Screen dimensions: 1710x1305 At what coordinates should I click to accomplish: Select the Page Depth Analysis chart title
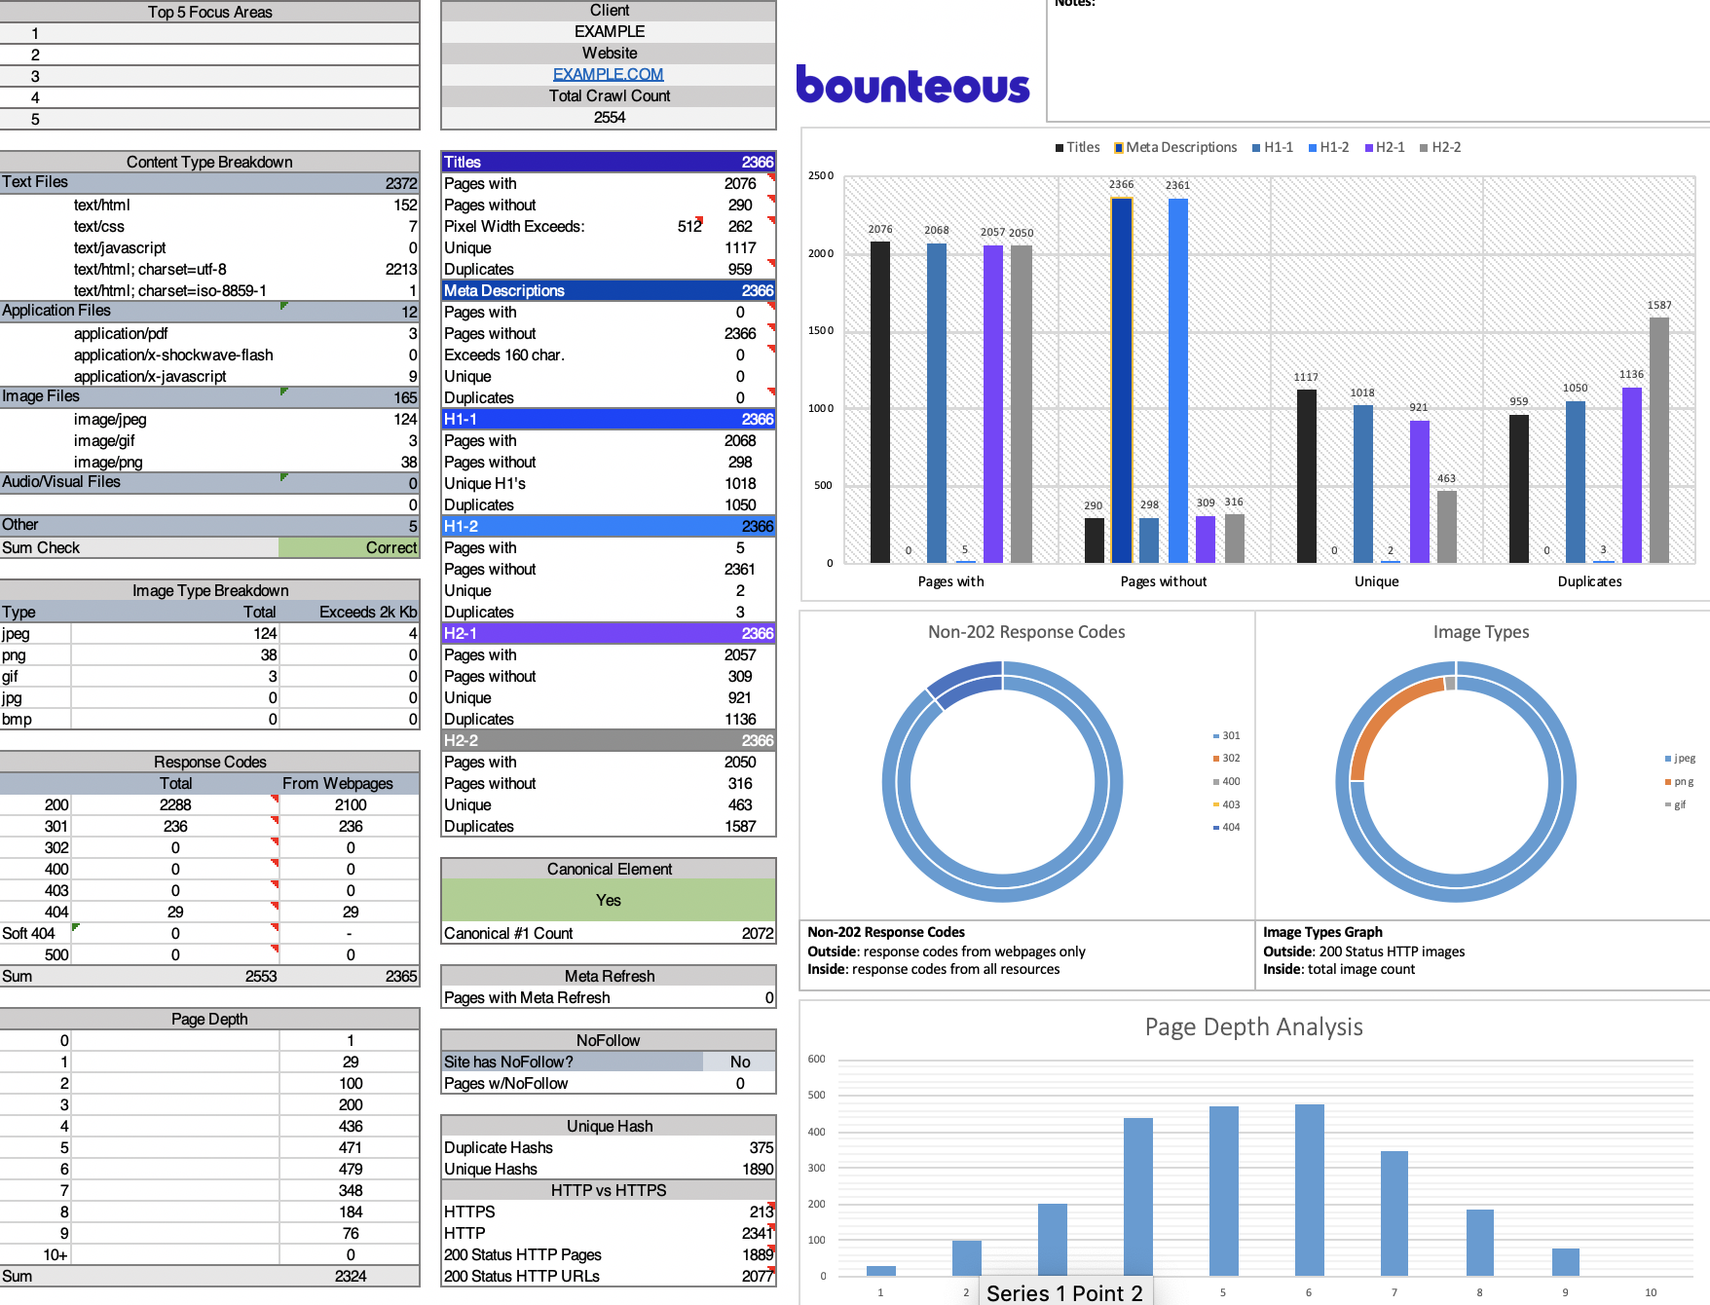tap(1254, 1026)
